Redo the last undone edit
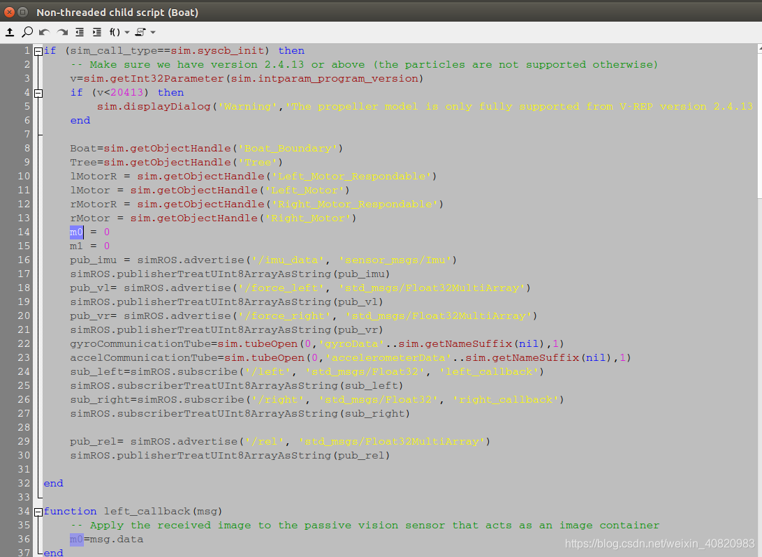The width and height of the screenshot is (762, 557). 62,32
